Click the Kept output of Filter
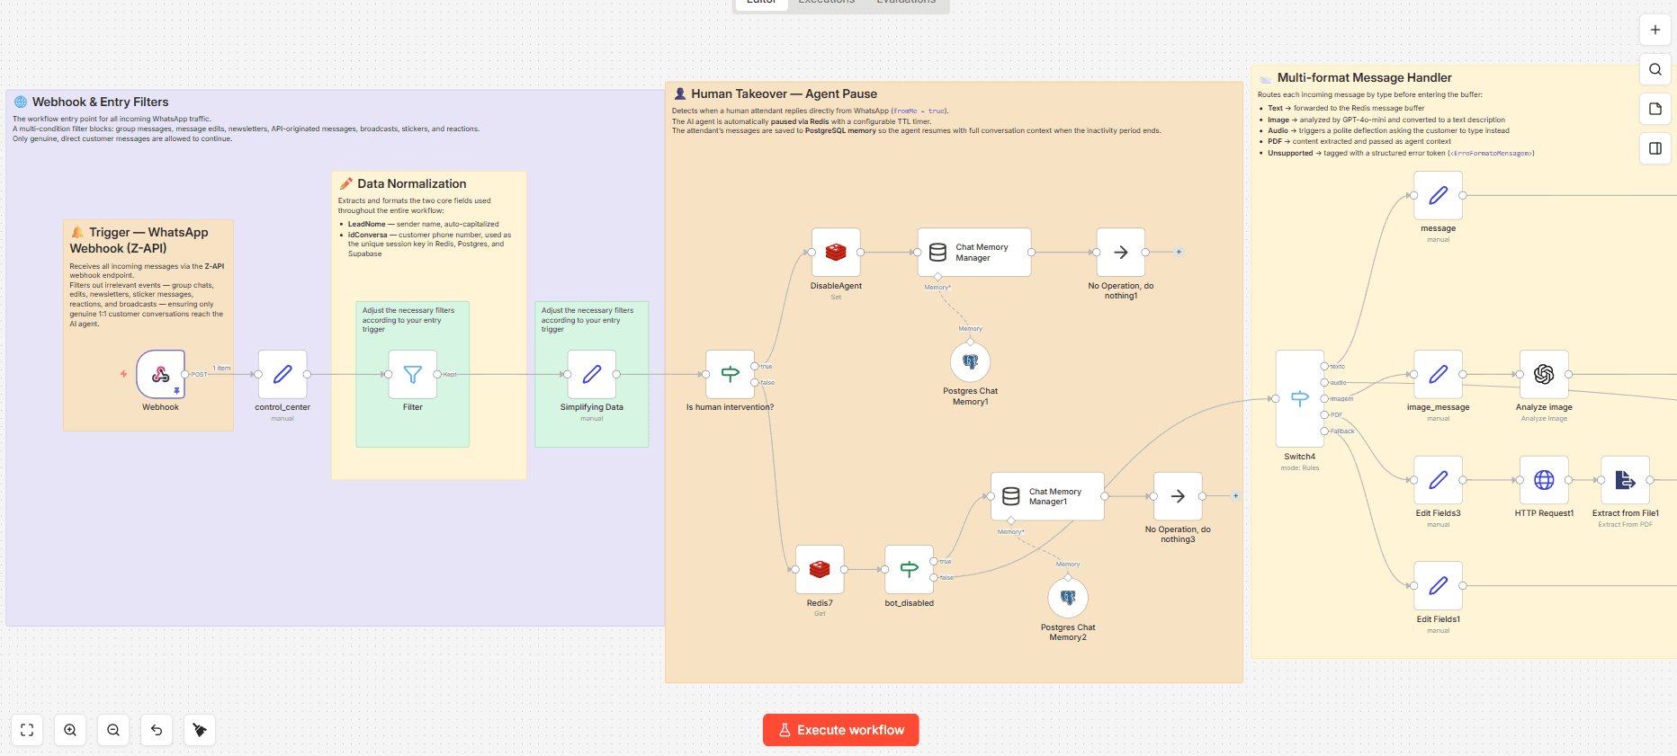 437,374
